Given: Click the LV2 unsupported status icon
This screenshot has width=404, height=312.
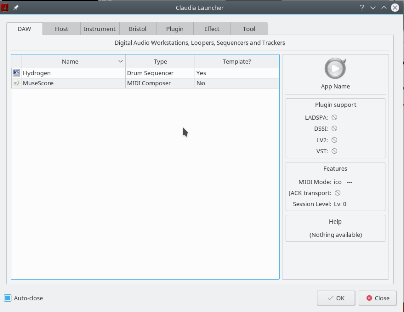Looking at the screenshot, I should pyautogui.click(x=334, y=140).
